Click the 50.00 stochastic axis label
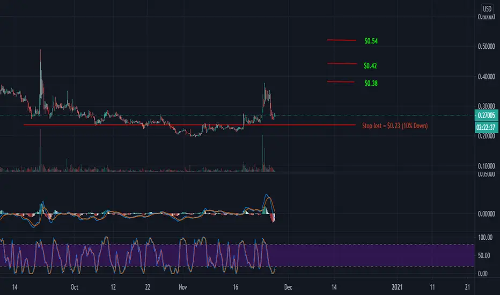The image size is (500, 295). [484, 255]
